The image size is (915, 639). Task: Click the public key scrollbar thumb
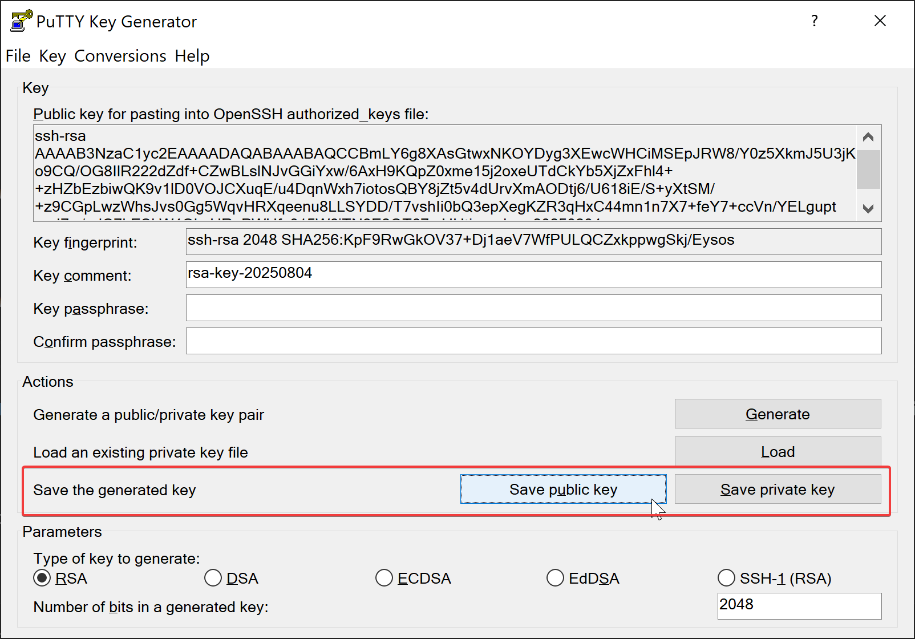tap(868, 169)
